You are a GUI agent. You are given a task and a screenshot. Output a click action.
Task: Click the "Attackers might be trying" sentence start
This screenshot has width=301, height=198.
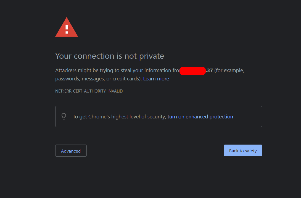tap(80, 70)
